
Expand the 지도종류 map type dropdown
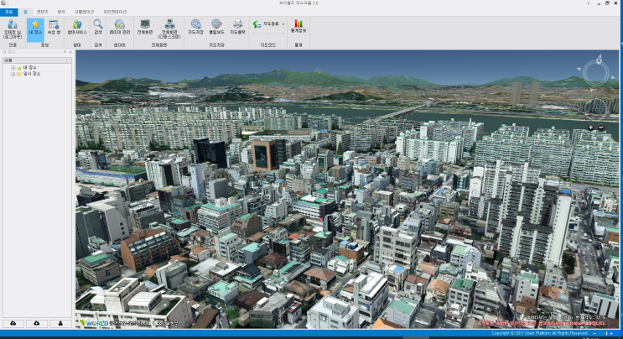270,24
